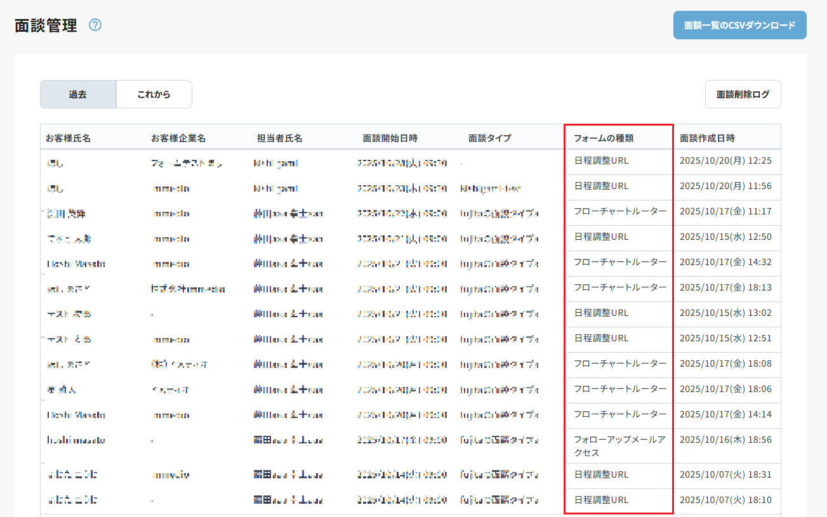Click the help question mark icon beside 面談管理
Image resolution: width=827 pixels, height=517 pixels.
coord(95,25)
